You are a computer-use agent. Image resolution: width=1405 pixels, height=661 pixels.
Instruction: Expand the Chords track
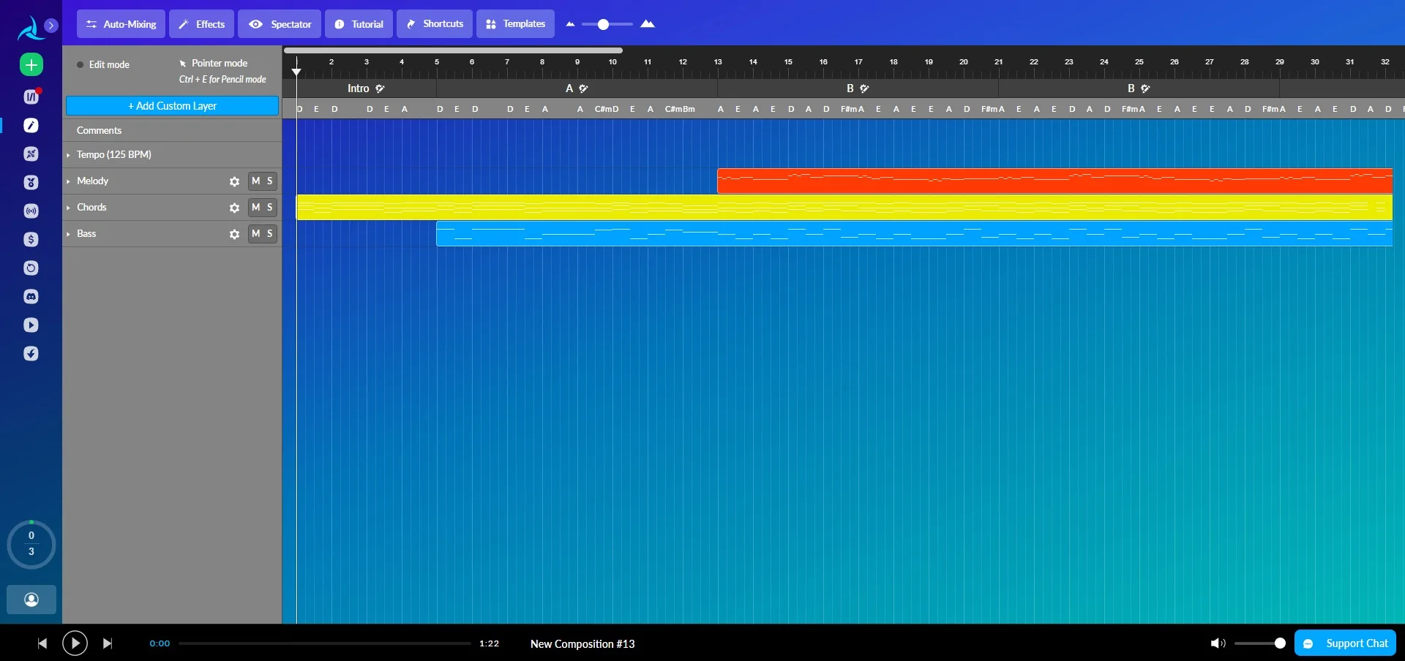coord(68,208)
